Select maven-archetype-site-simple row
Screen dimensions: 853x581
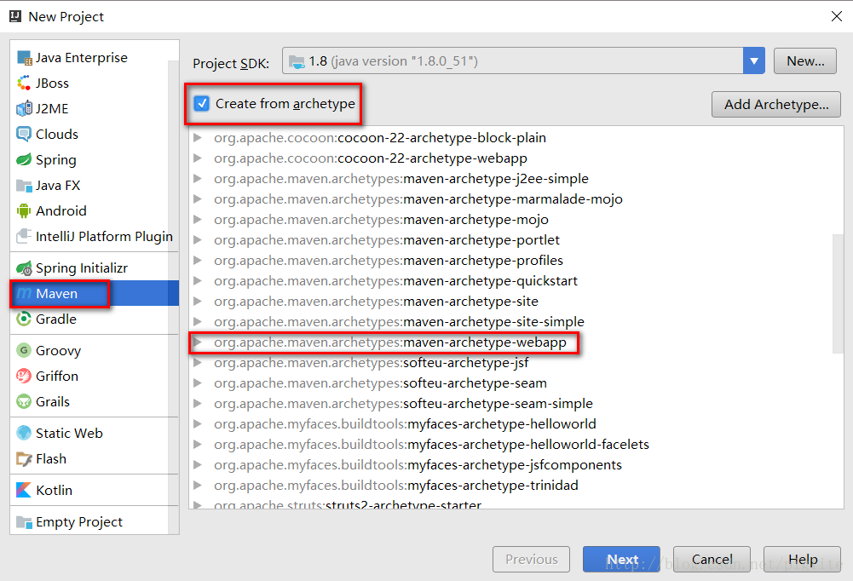coord(516,321)
